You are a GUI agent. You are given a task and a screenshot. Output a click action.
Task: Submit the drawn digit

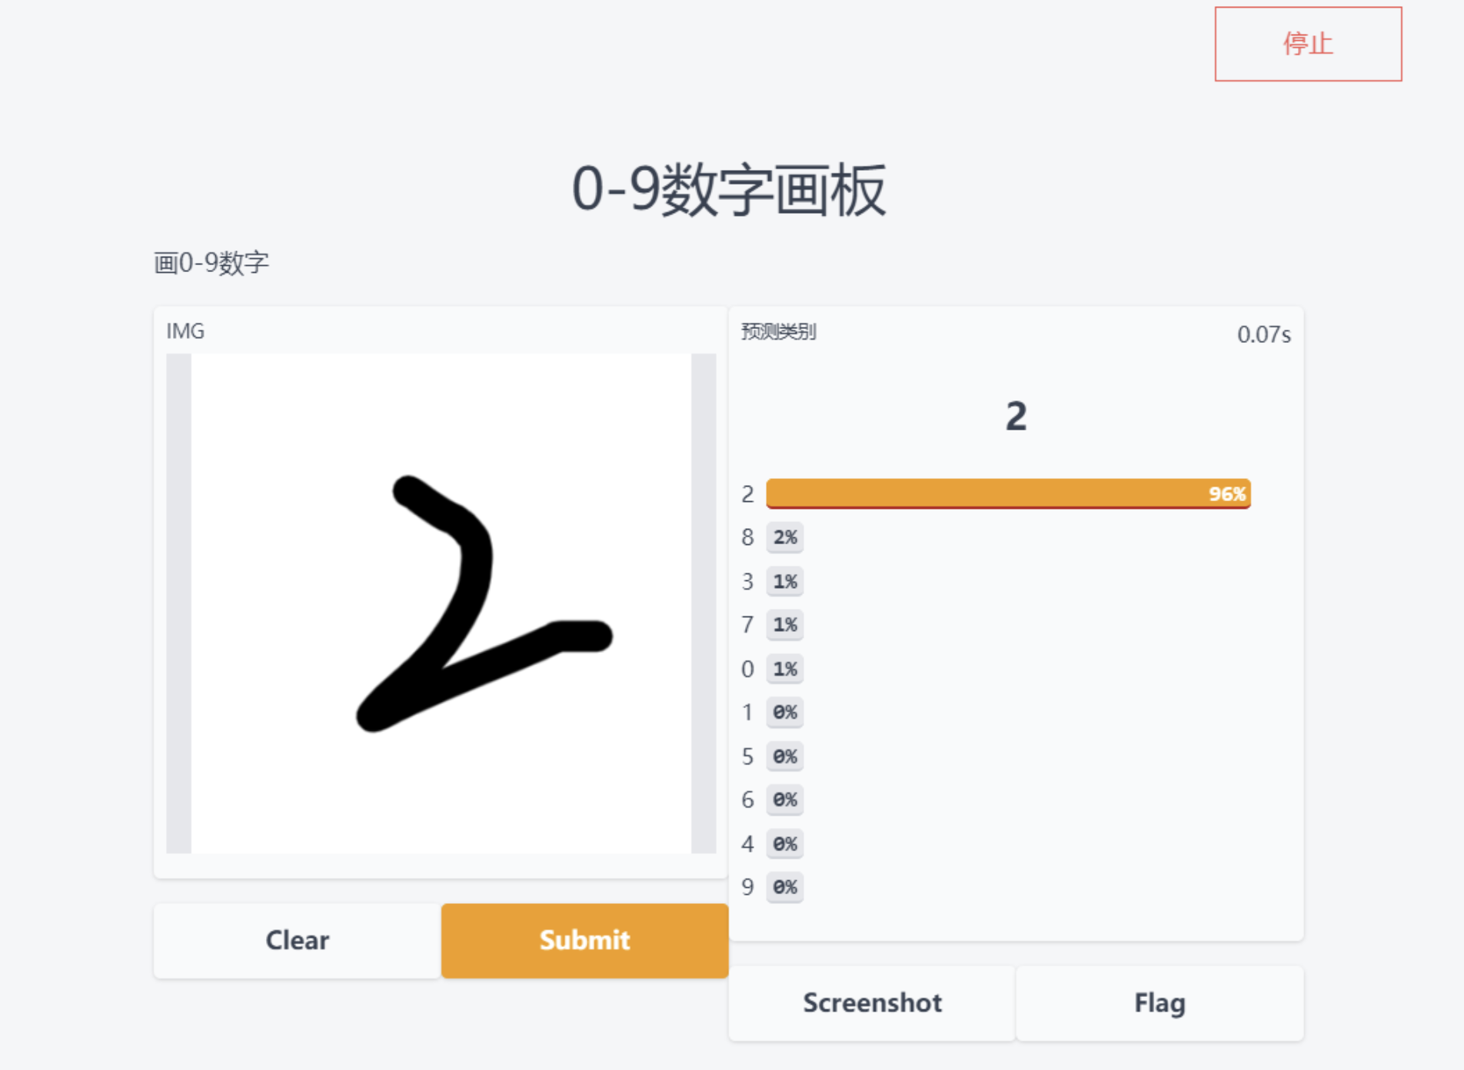(x=584, y=940)
